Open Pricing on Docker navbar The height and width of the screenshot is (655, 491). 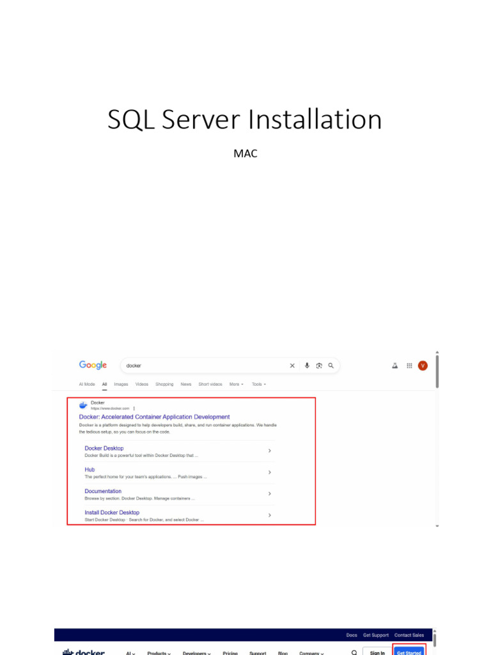(x=230, y=653)
